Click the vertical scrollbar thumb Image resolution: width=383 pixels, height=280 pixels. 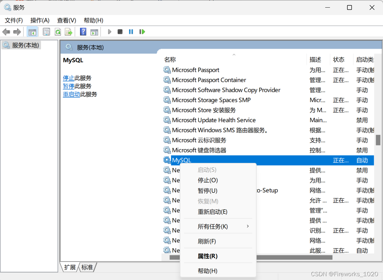pos(379,140)
